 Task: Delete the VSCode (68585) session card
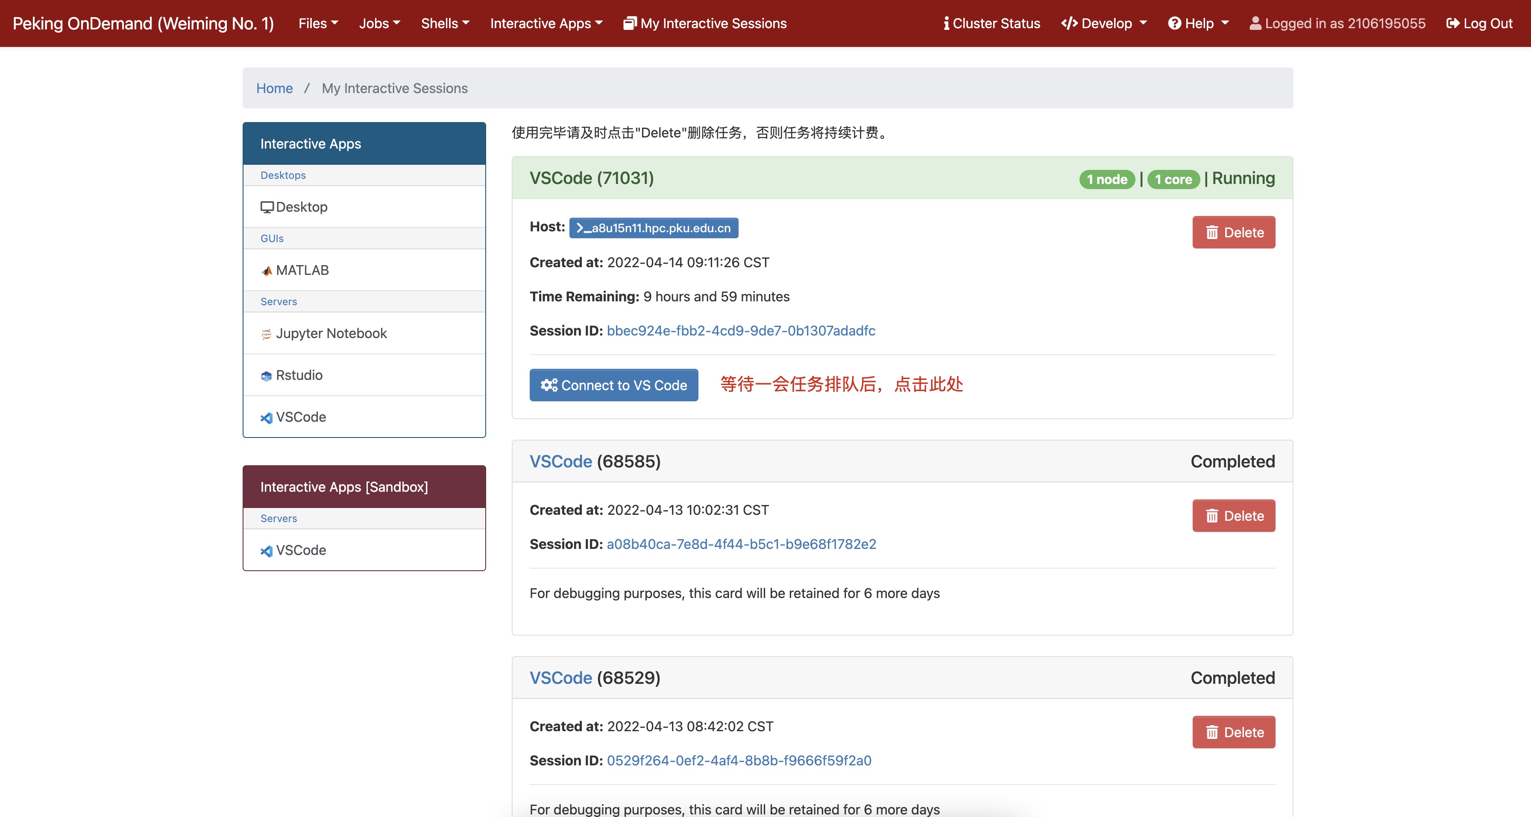pos(1234,515)
